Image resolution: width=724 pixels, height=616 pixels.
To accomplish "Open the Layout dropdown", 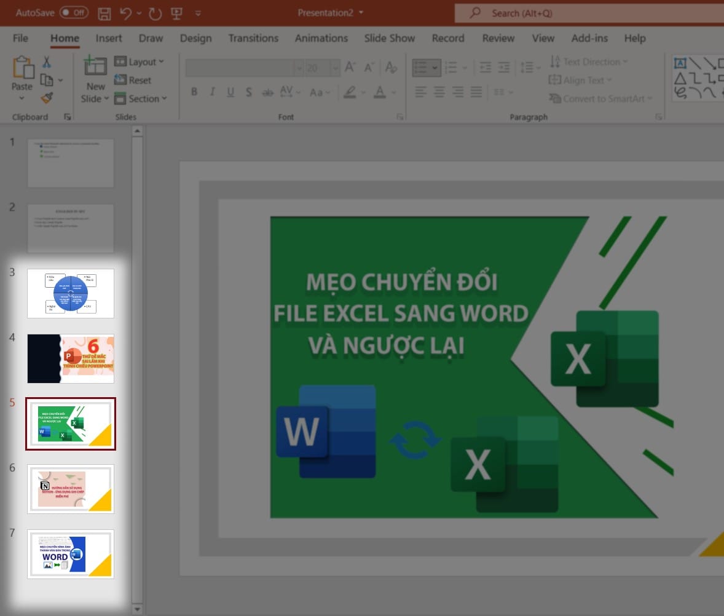I will 139,61.
